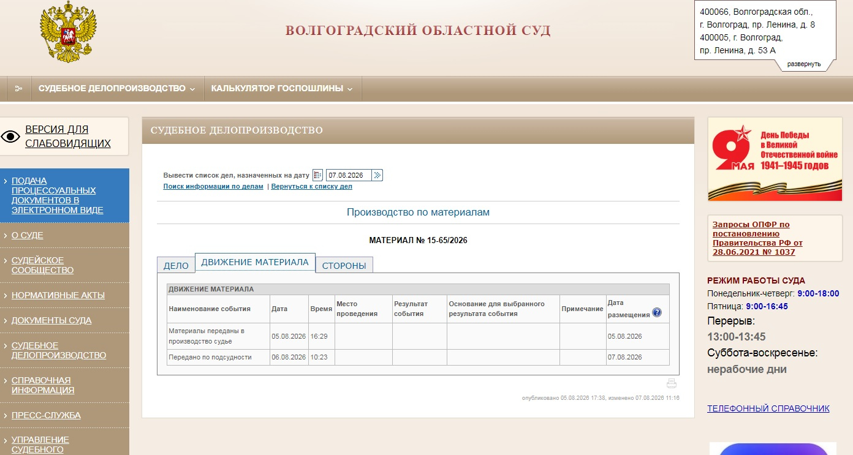Screen dimensions: 853x455
Task: Click the go arrow icon after the date field
Action: 377,175
